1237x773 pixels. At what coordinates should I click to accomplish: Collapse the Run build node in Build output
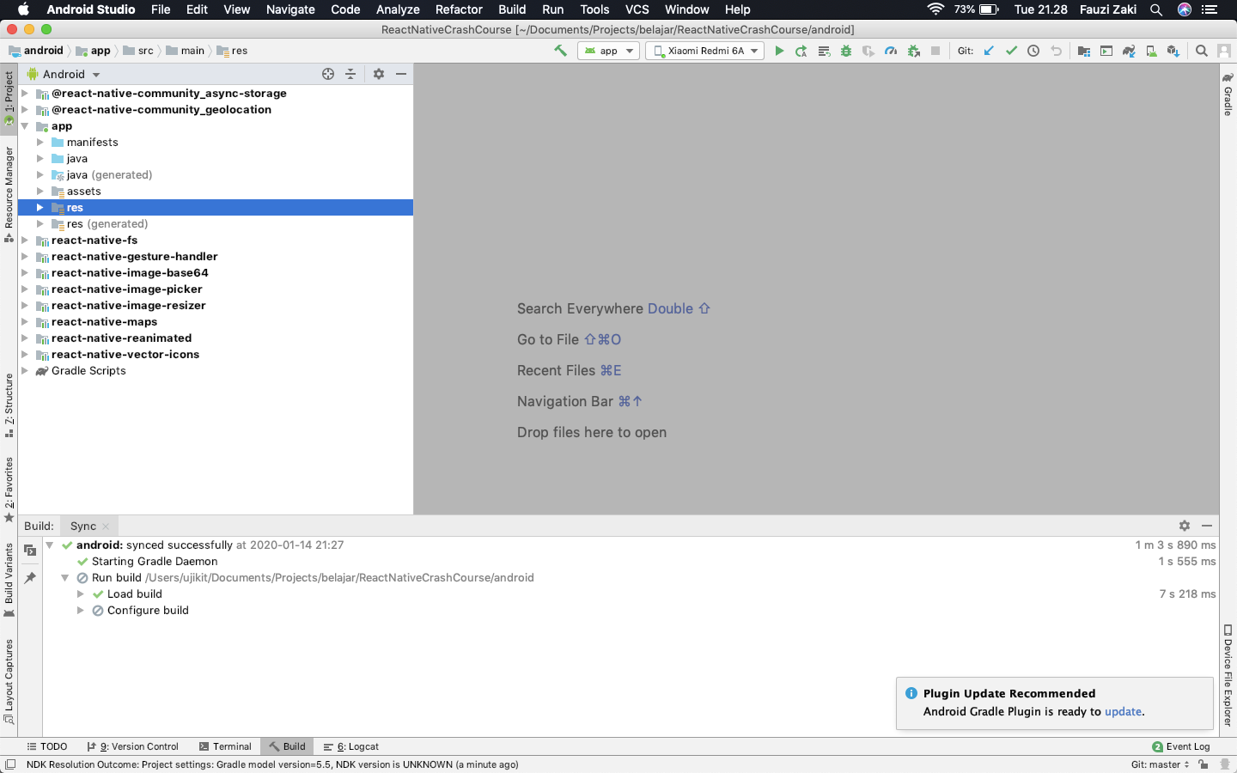[64, 578]
